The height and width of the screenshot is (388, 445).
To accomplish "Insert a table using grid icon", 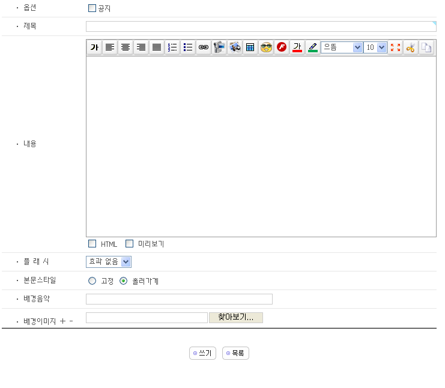I will [250, 47].
